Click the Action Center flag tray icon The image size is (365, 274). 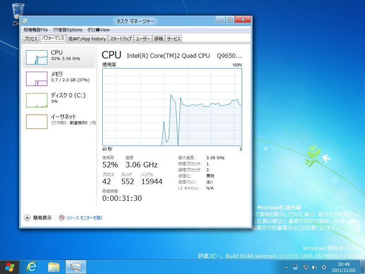[295, 267]
